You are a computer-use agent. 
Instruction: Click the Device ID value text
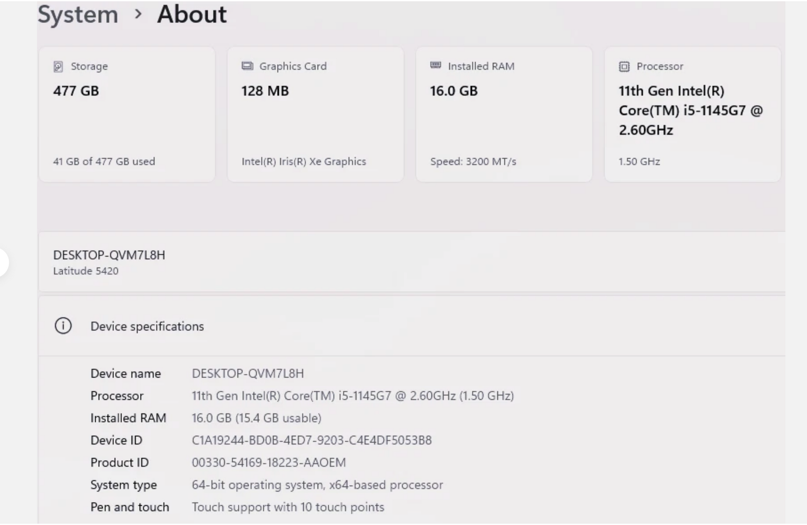(x=311, y=440)
